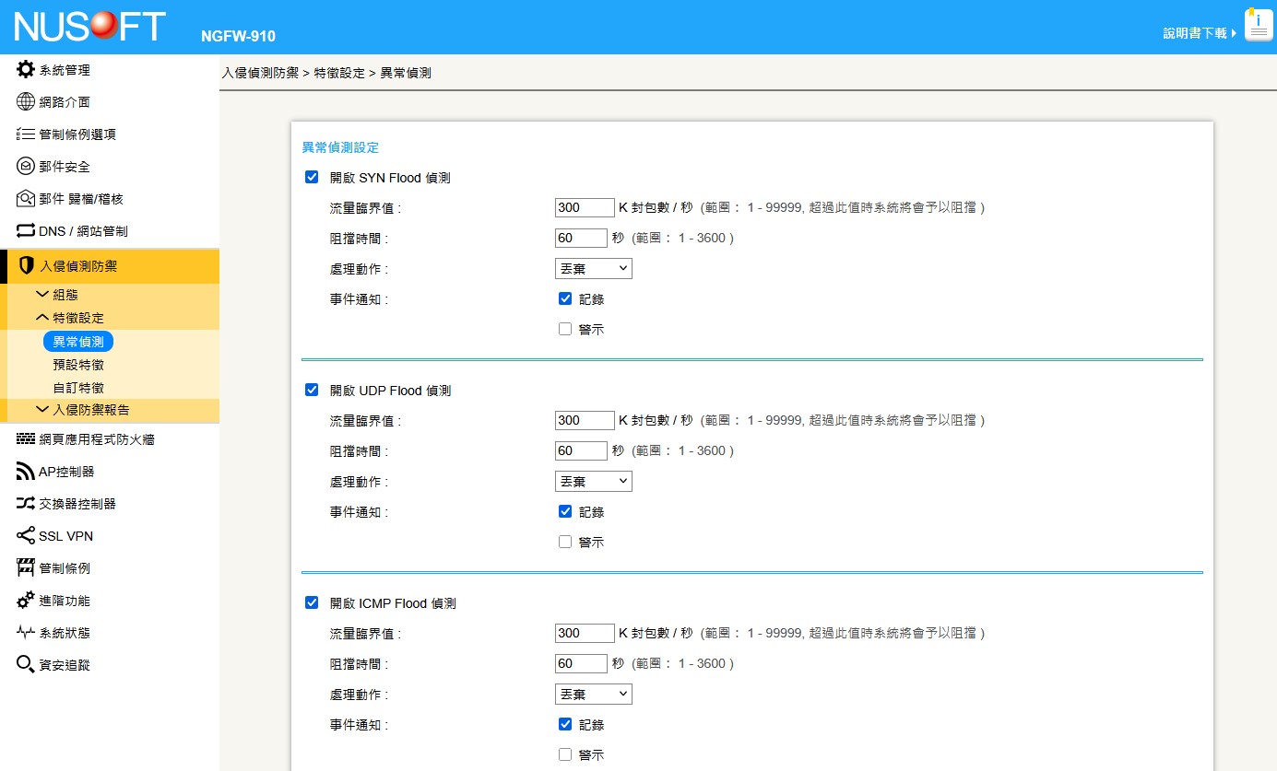
Task: Click the Mail Security envelope icon
Action: pos(26,167)
